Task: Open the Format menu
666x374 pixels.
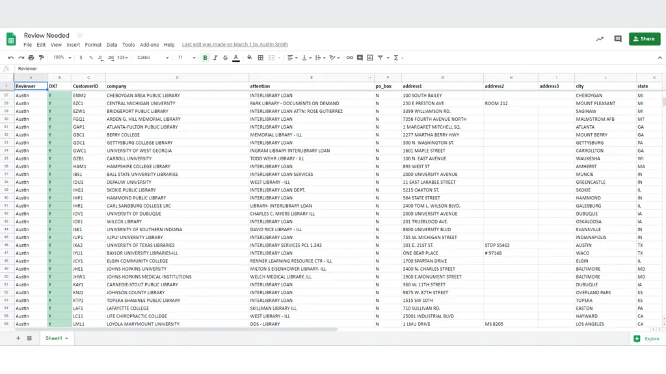Action: pos(93,45)
